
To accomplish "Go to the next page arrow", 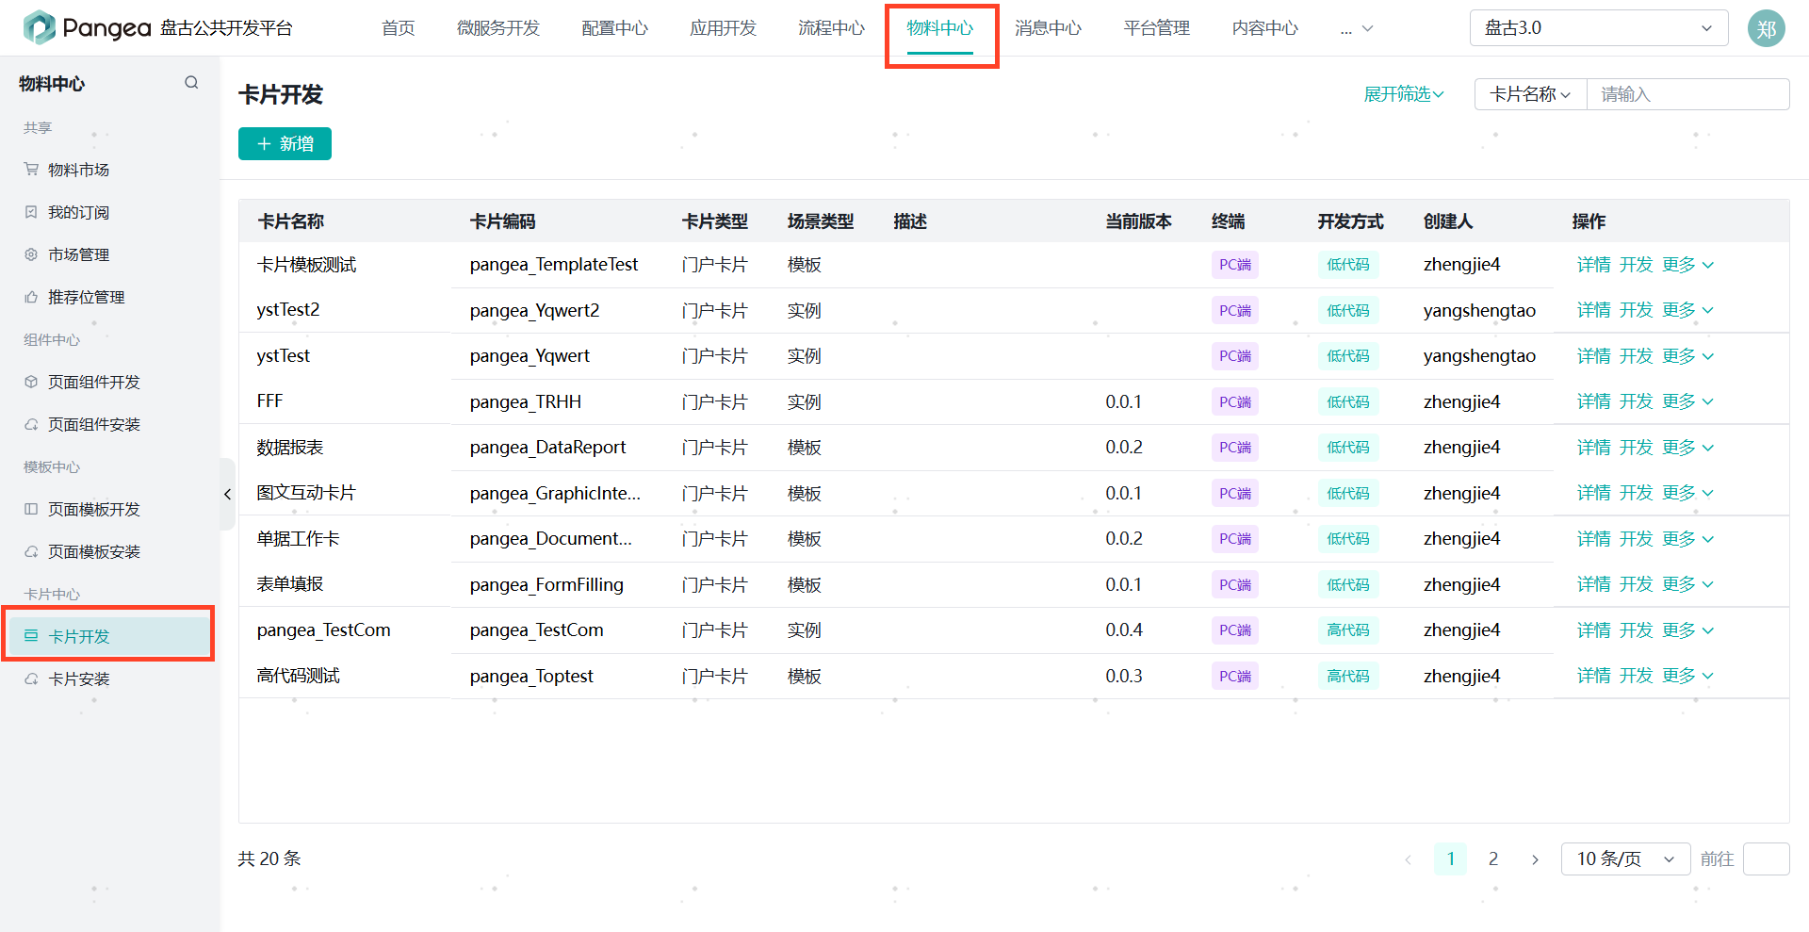I will 1536,859.
